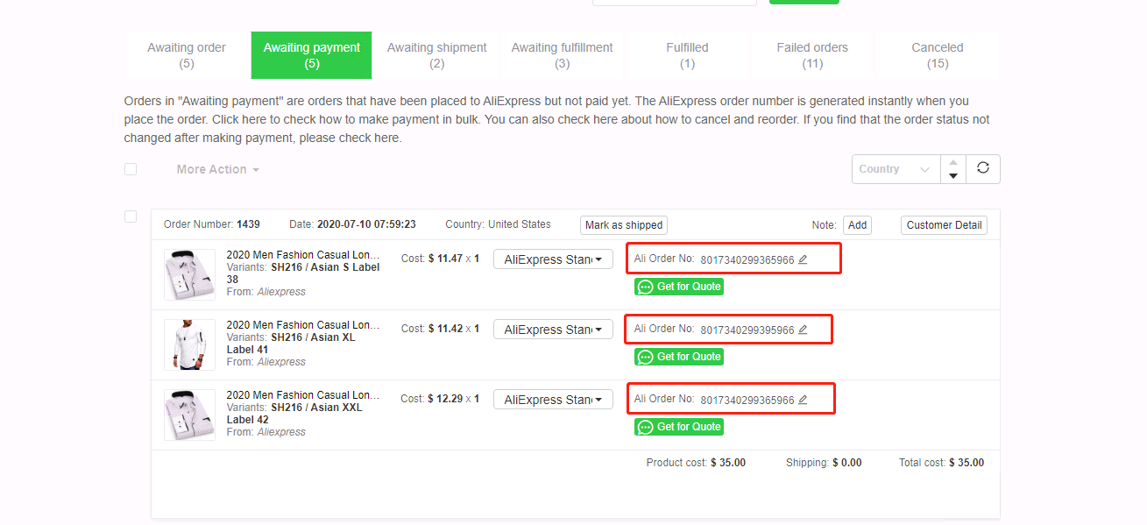Viewport: 1147px width, 525px height.
Task: Click the pink shirt thumbnail of Asian S item
Action: (189, 275)
